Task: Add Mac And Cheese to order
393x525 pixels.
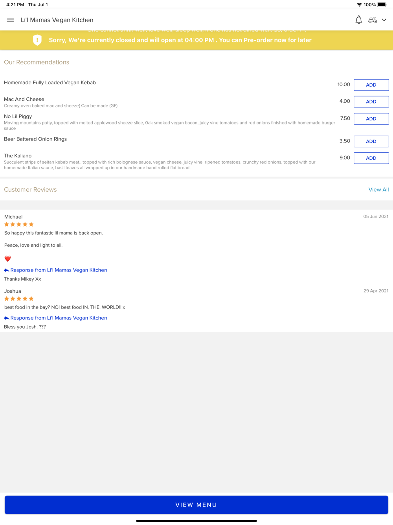Action: [x=371, y=102]
